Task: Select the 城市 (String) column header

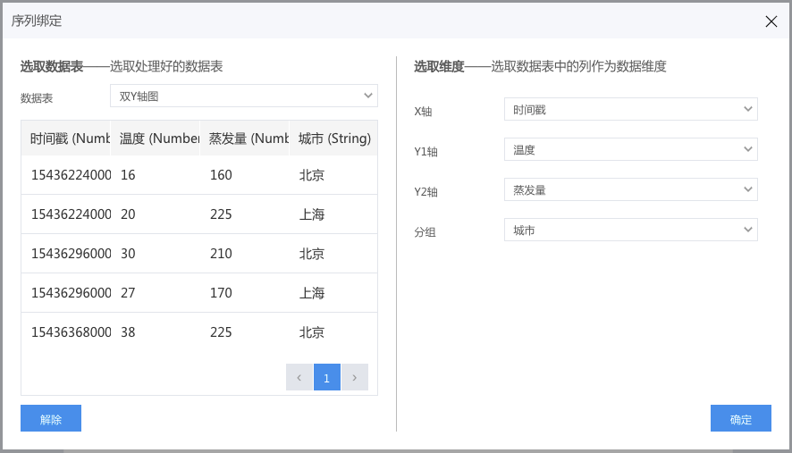Action: (333, 138)
